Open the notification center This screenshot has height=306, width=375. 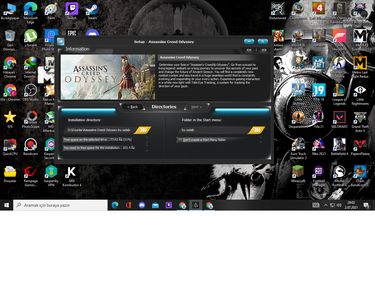[366, 205]
